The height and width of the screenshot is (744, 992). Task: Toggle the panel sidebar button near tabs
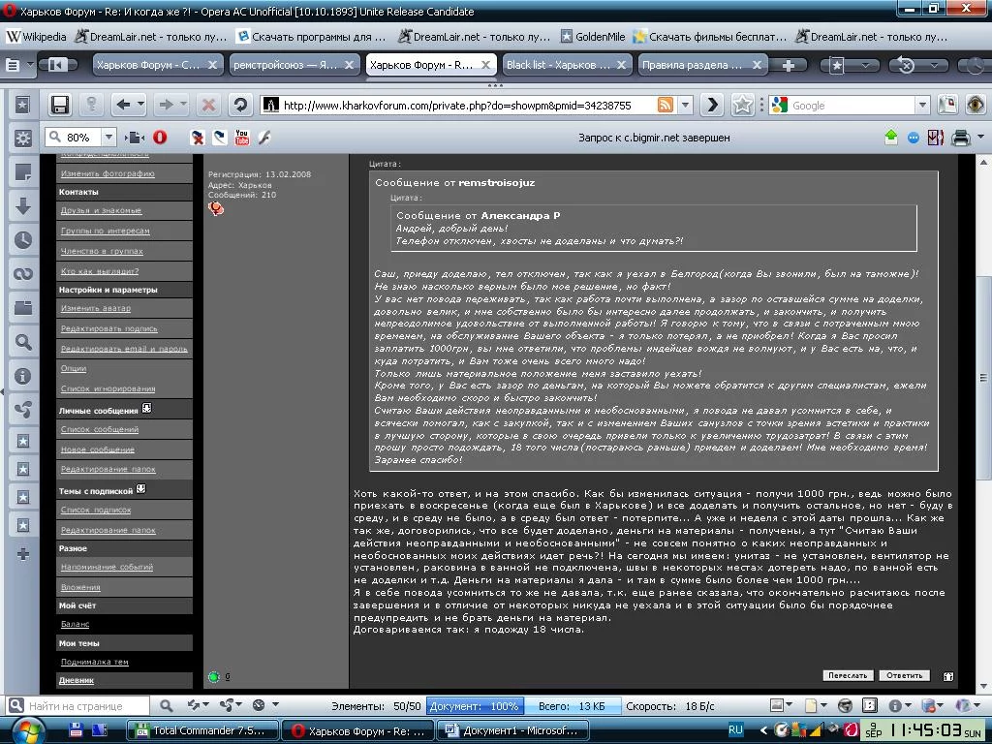coord(57,65)
